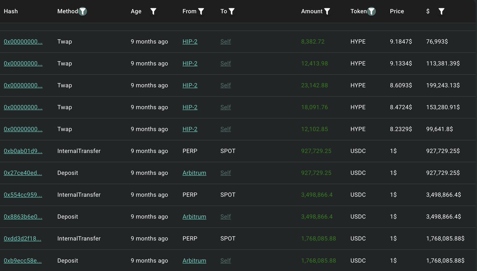
Task: Open transaction hash 0x27ce40ed...
Action: 23,173
